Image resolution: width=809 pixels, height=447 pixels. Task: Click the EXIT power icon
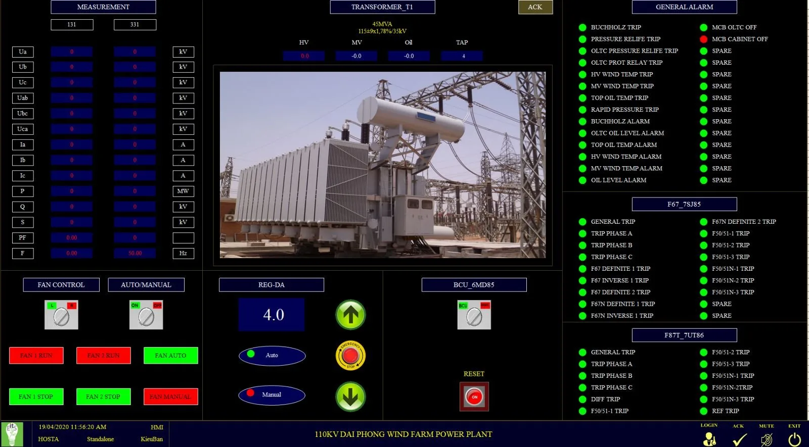pos(795,439)
